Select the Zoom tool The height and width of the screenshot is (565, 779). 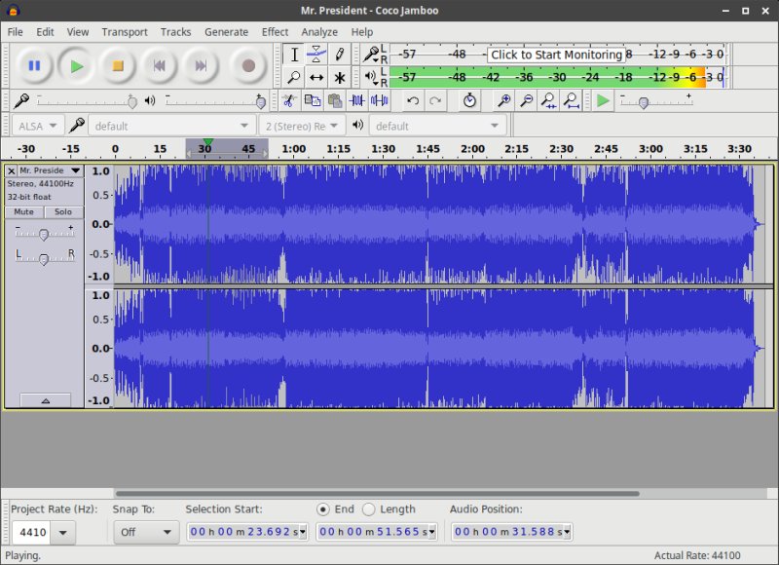point(295,78)
